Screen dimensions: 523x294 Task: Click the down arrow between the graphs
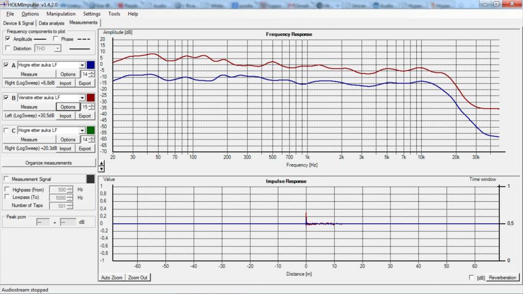[x=101, y=169]
